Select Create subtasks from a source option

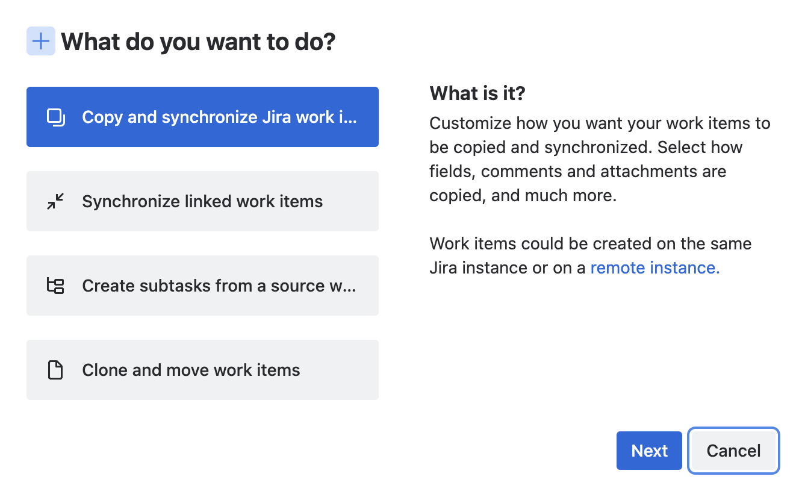click(x=202, y=286)
